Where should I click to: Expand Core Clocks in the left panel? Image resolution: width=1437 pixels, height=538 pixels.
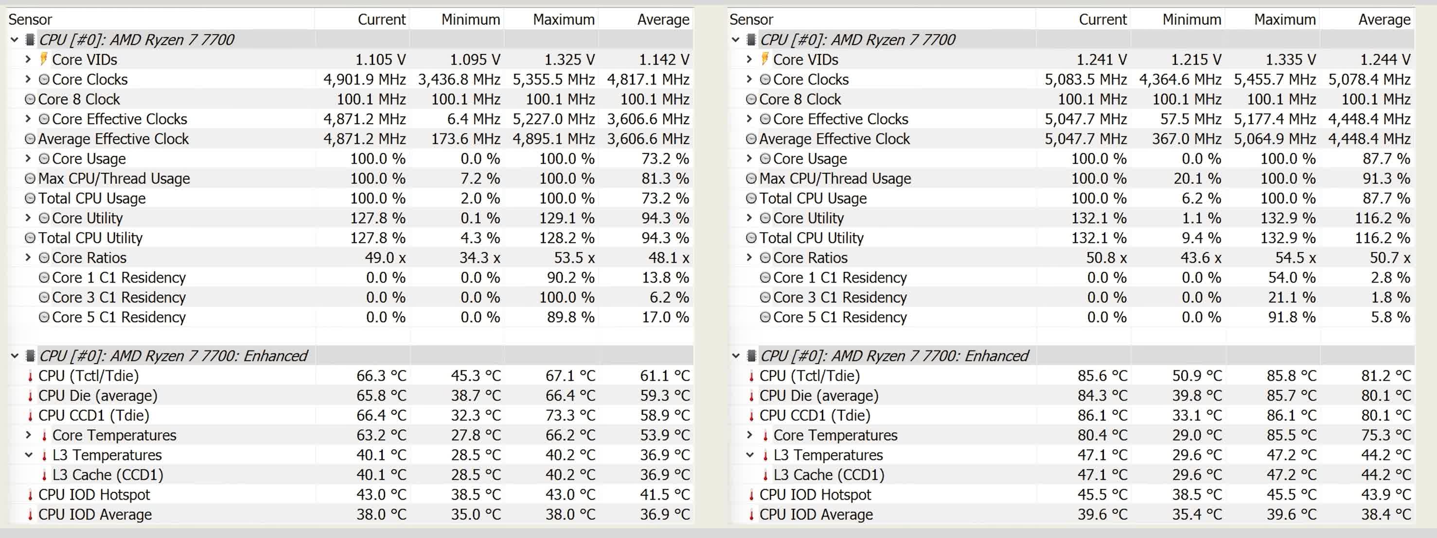pyautogui.click(x=28, y=79)
